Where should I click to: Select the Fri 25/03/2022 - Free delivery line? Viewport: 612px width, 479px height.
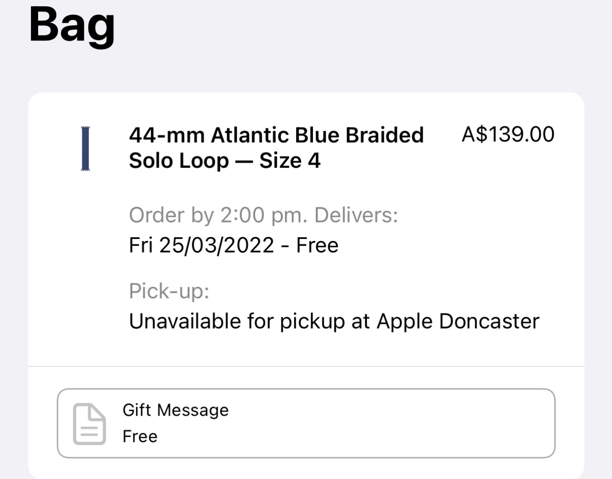[x=234, y=245]
